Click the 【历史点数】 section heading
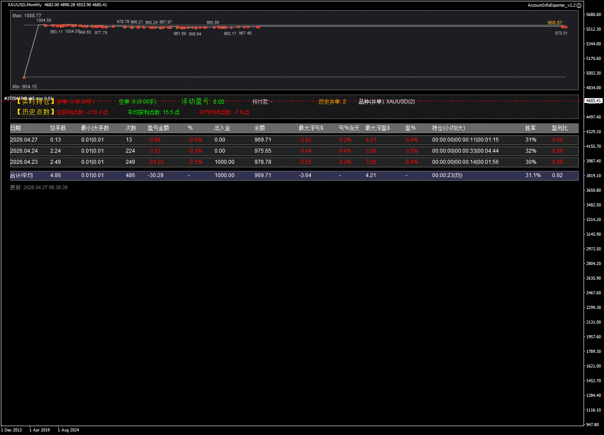Image resolution: width=604 pixels, height=435 pixels. point(34,112)
